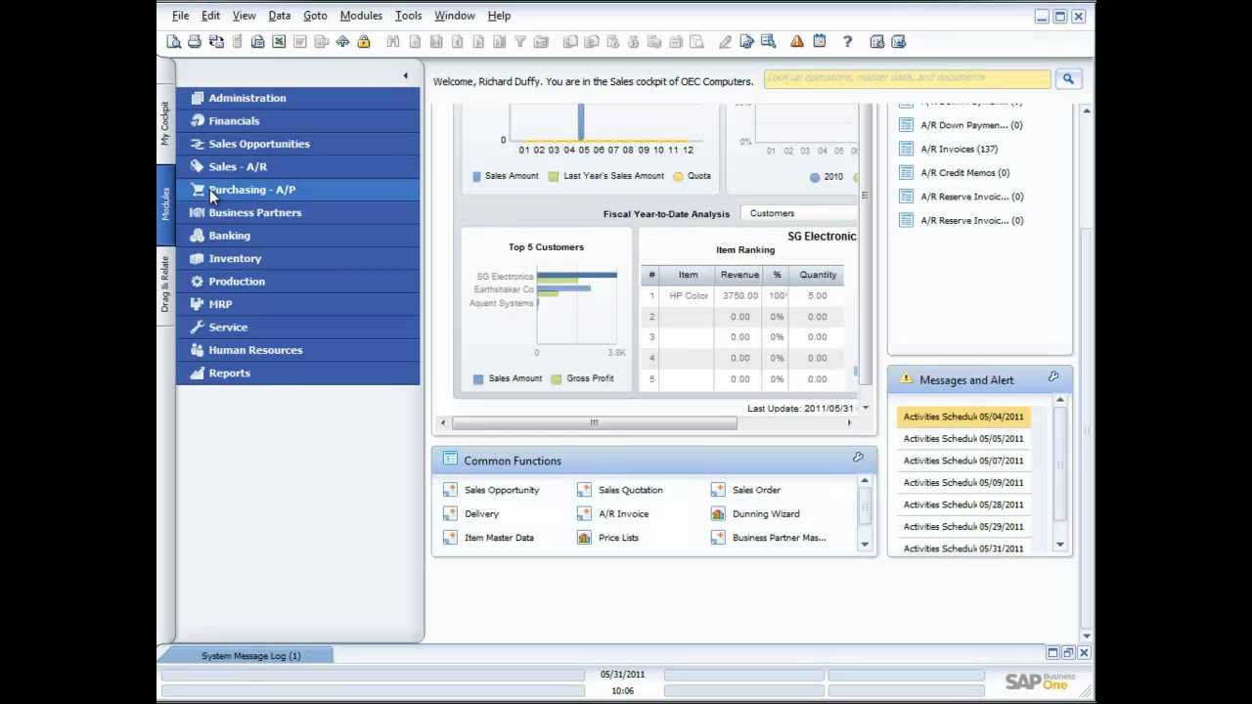The image size is (1252, 704).
Task: Click the search lookup input field
Action: tap(907, 78)
